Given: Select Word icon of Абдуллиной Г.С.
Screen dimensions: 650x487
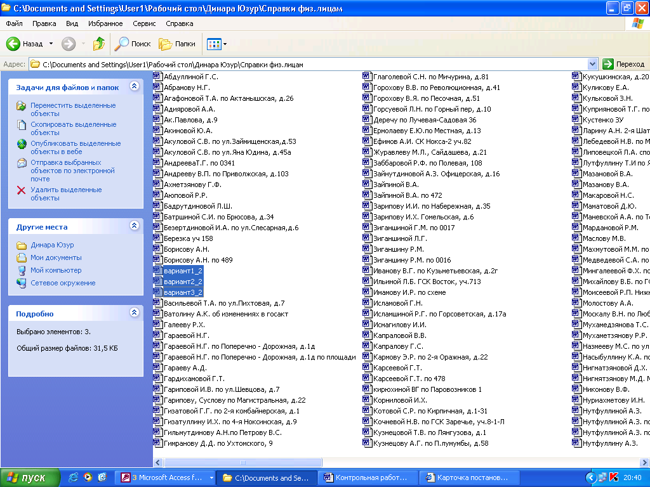Looking at the screenshot, I should (157, 76).
